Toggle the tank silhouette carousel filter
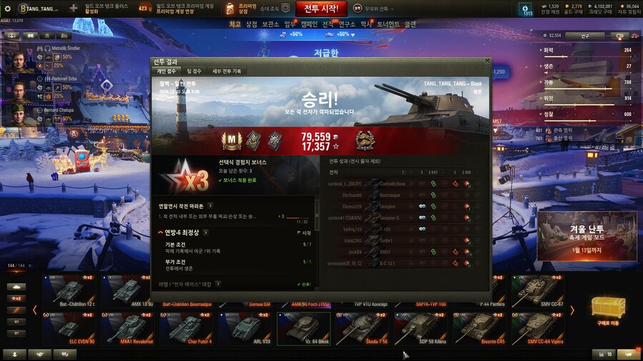The width and height of the screenshot is (643, 361). 16,287
